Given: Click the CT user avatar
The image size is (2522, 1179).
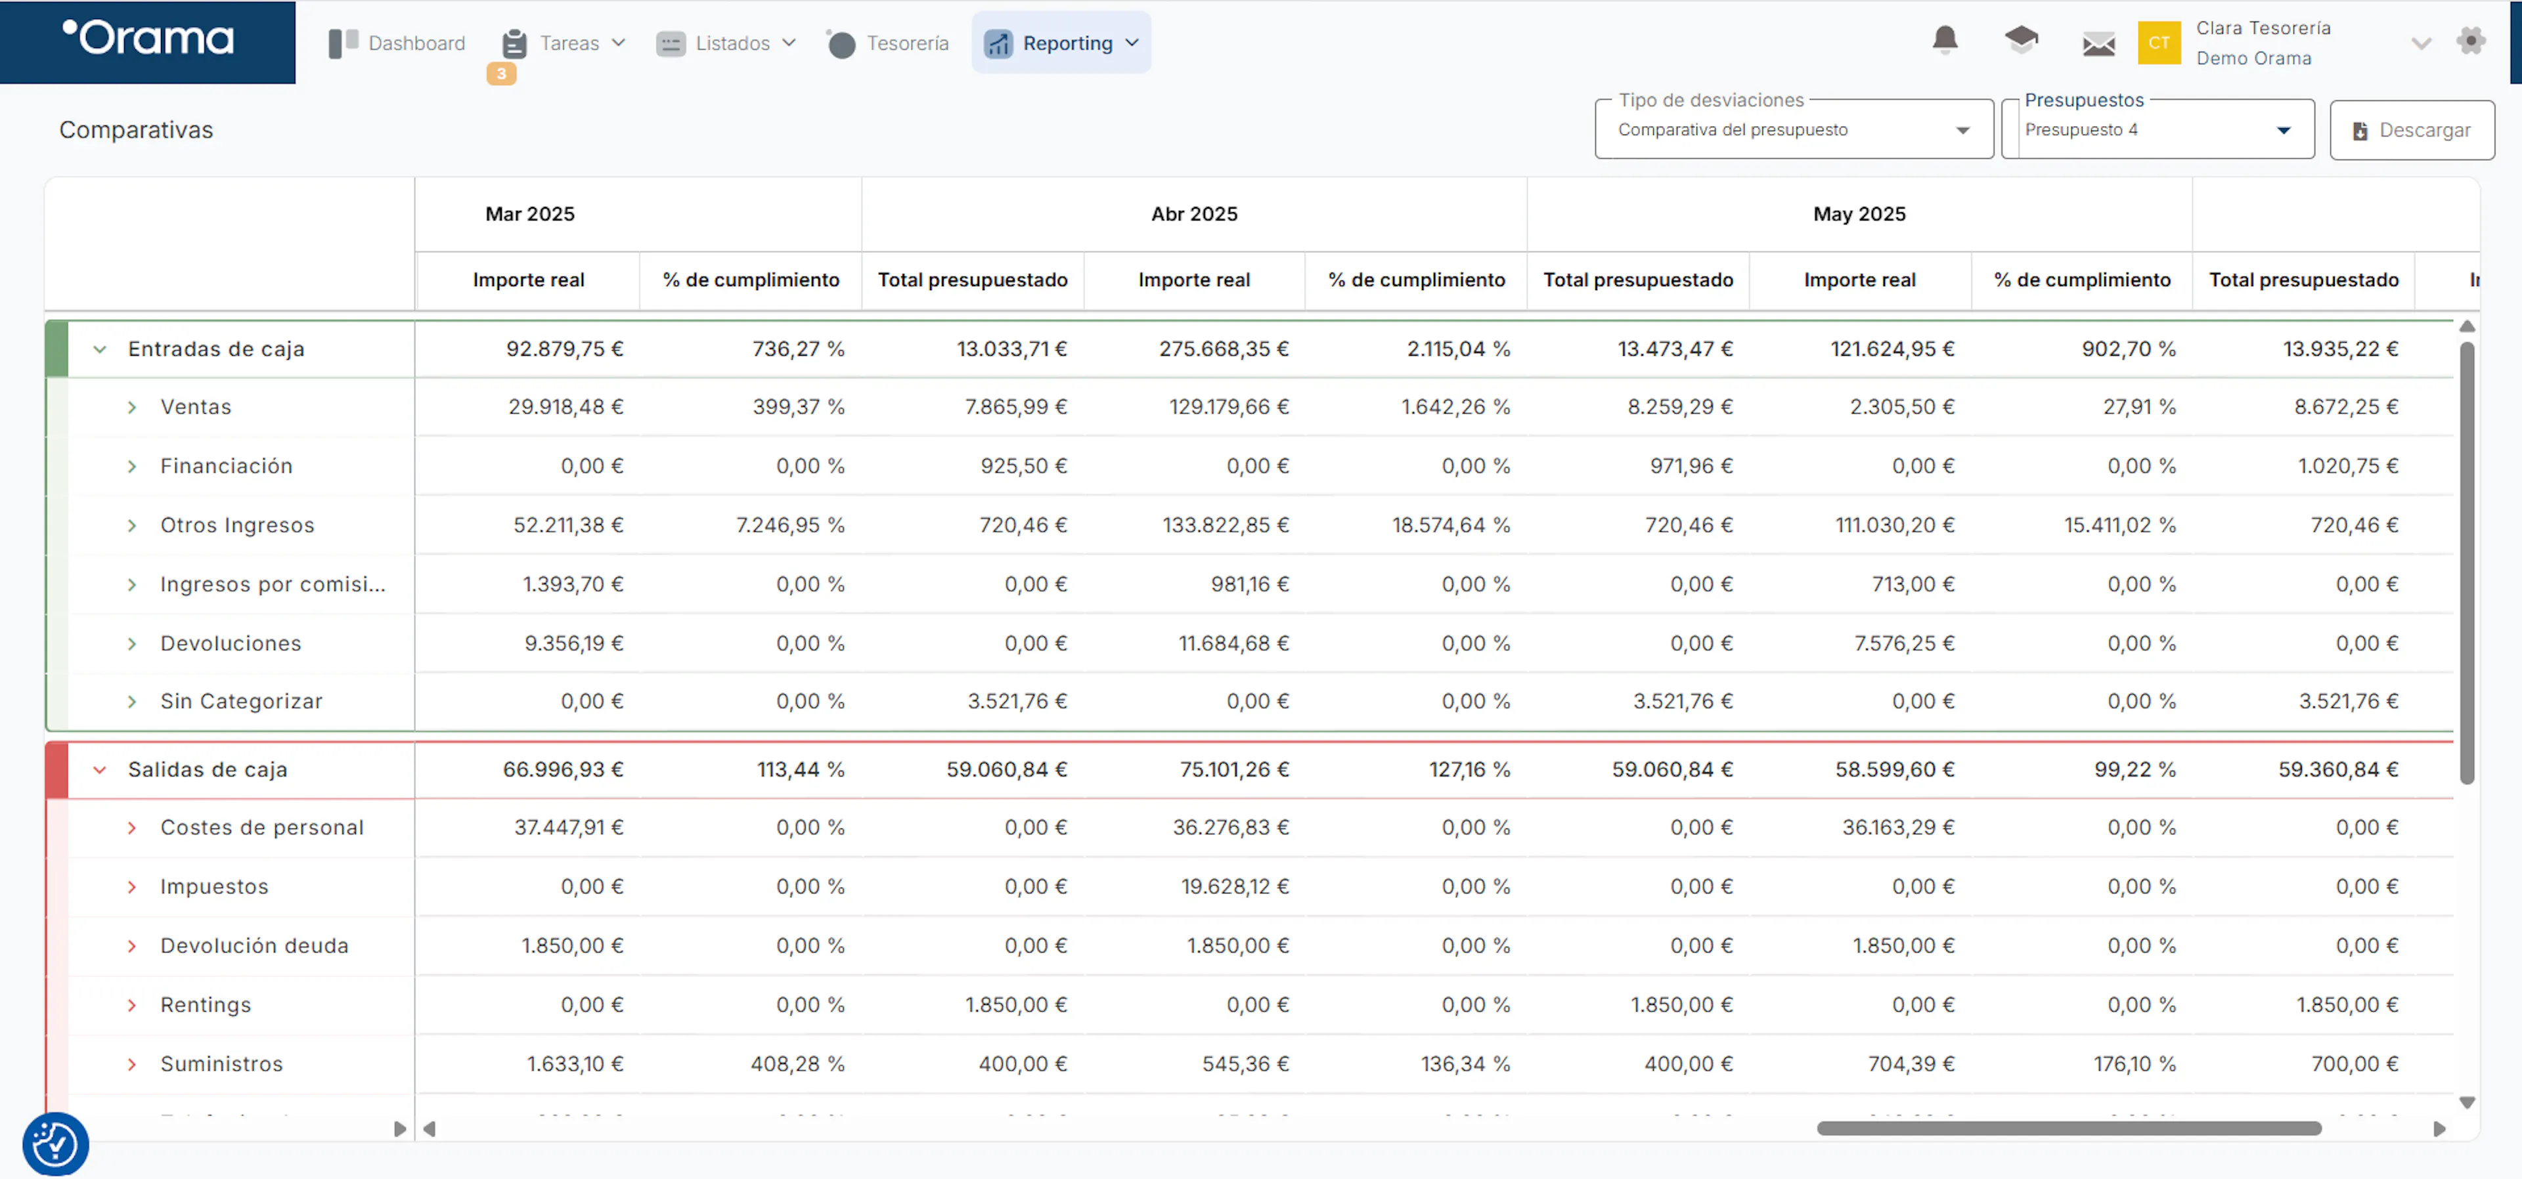Looking at the screenshot, I should (2159, 42).
